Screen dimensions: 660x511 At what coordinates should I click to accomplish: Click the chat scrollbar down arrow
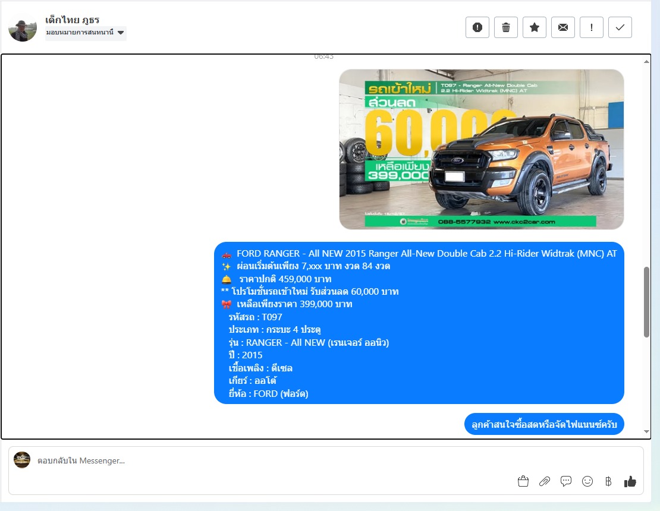646,431
